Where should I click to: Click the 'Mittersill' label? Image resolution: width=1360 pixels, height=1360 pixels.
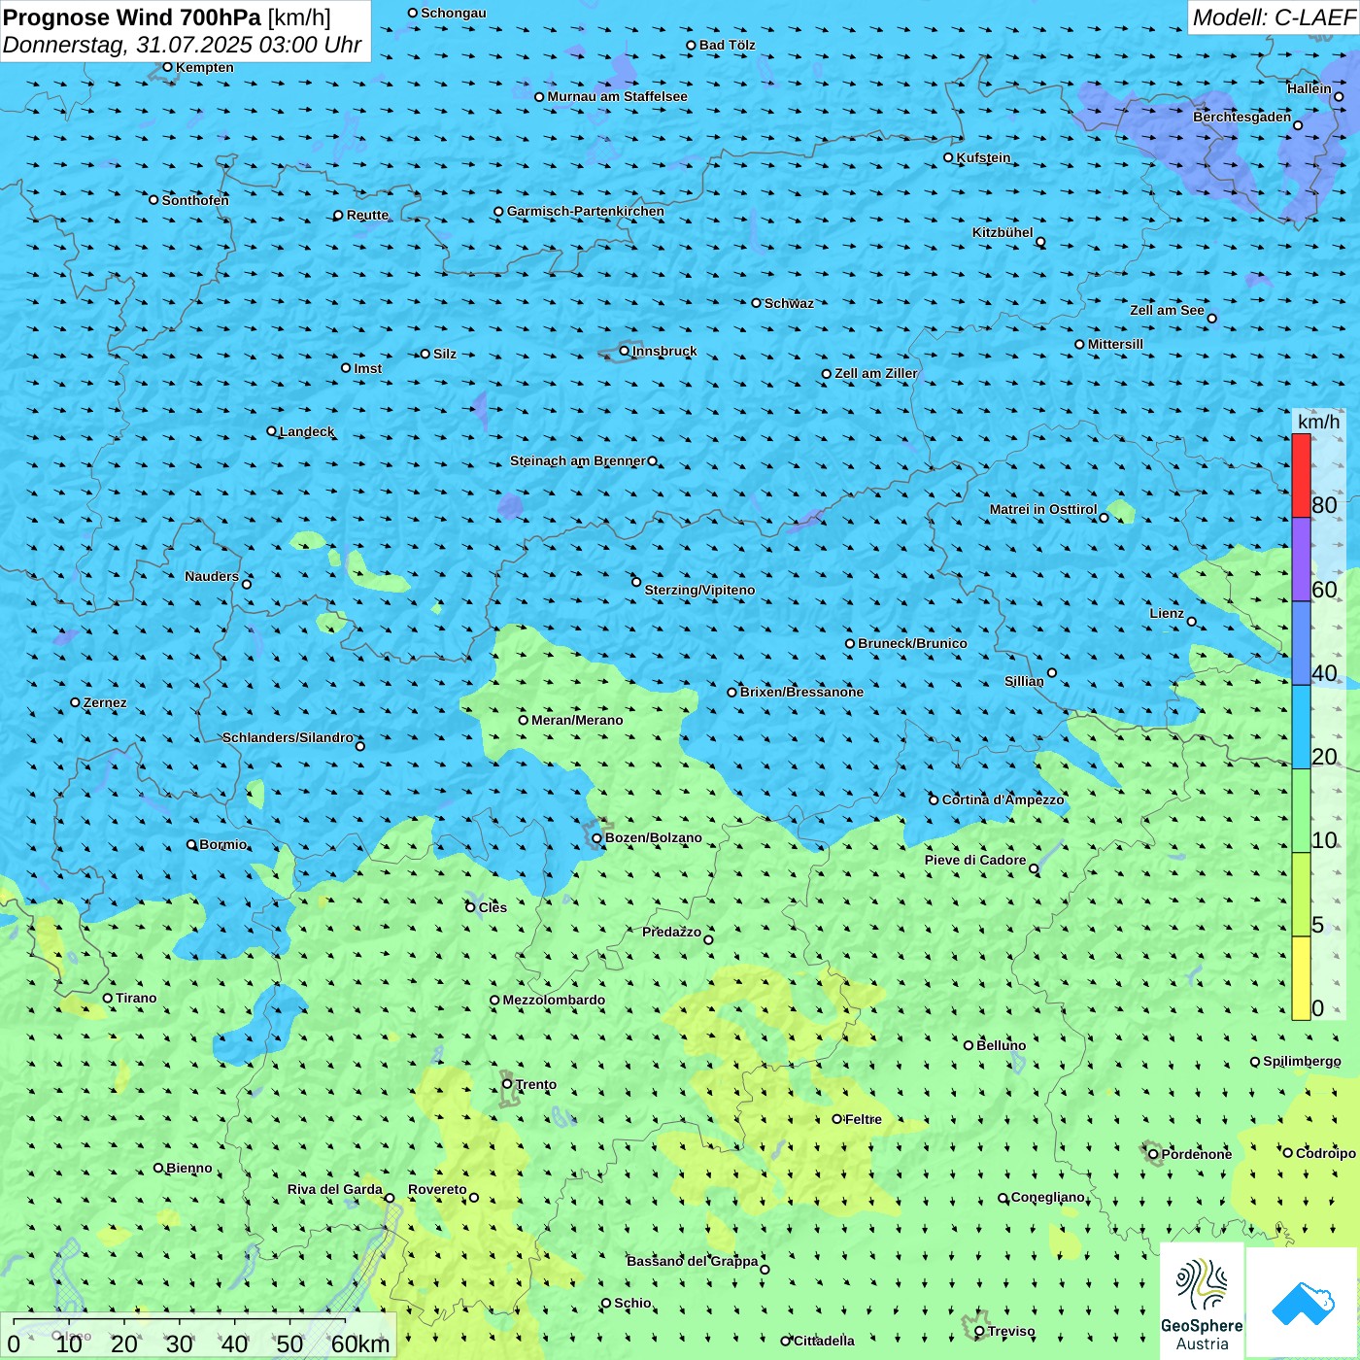coord(1115,344)
